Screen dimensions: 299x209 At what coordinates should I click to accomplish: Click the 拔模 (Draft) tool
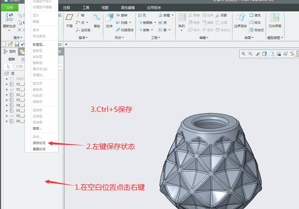[164, 15]
